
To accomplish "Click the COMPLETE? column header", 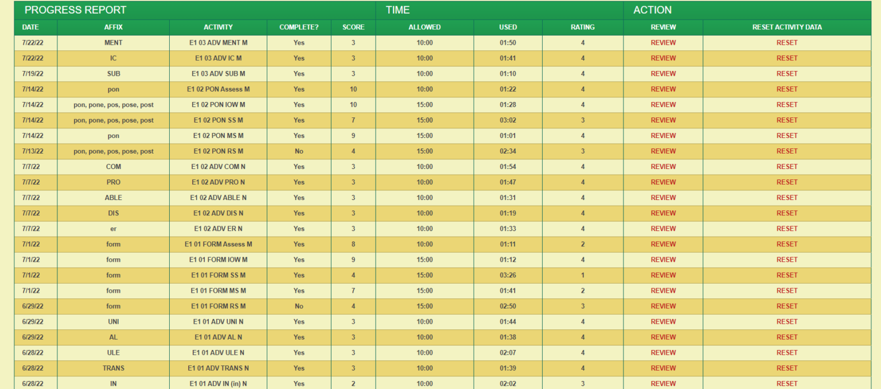I will click(299, 27).
